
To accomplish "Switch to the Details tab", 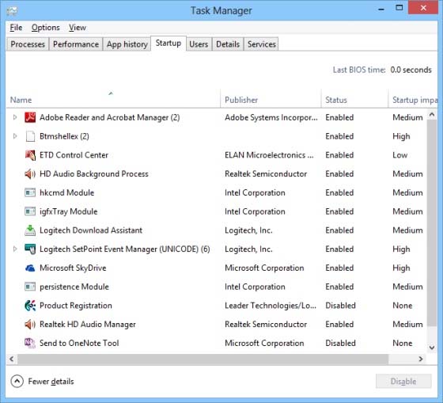I will pyautogui.click(x=228, y=44).
